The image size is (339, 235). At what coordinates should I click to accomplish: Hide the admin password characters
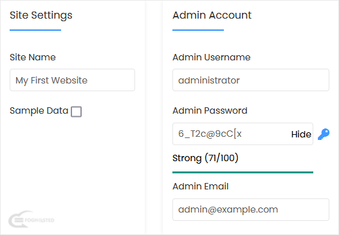[x=301, y=134]
